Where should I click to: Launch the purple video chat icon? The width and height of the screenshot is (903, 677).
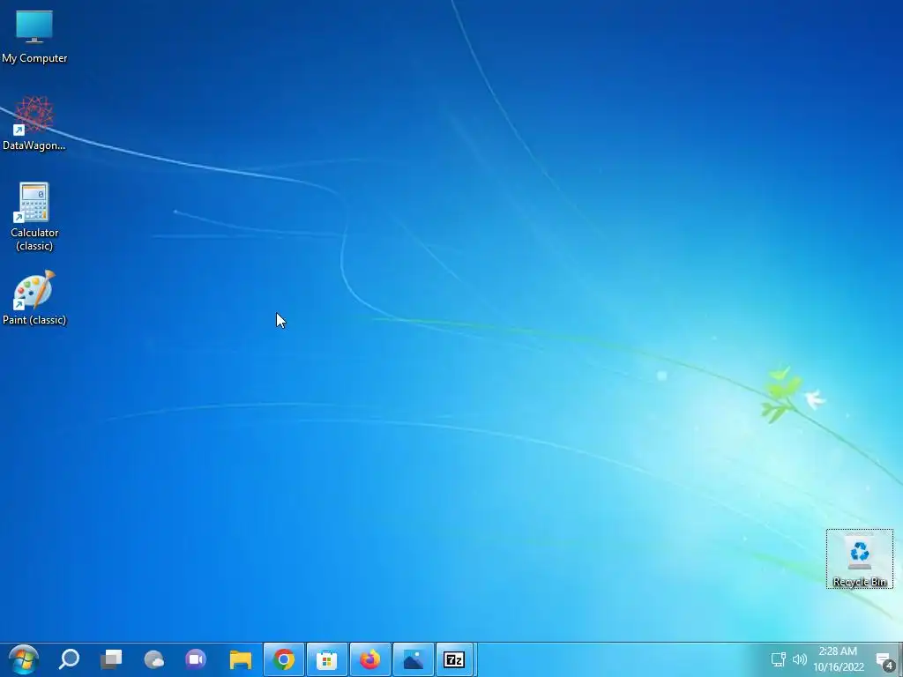coord(196,659)
